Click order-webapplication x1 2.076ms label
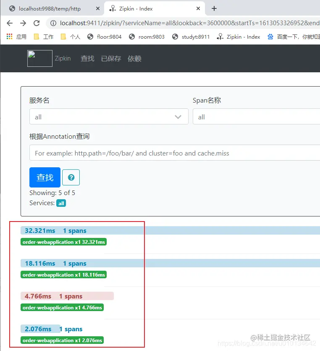 click(x=62, y=340)
